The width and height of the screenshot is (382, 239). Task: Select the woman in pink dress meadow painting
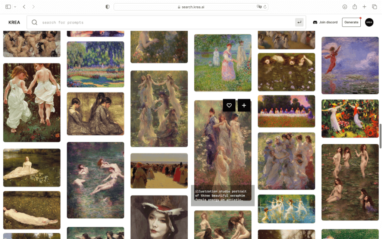pos(223,63)
